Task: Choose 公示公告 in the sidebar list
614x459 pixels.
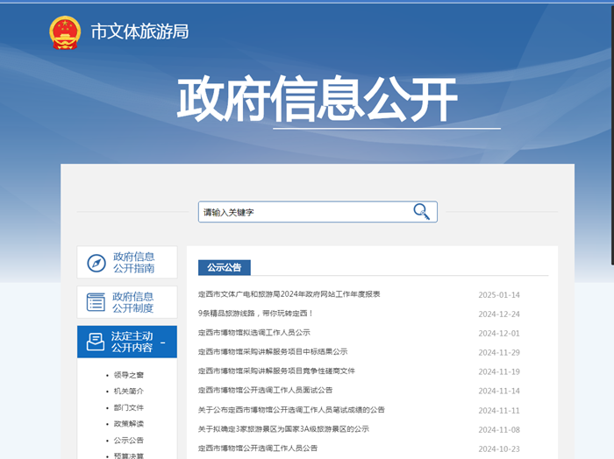Action: 128,440
